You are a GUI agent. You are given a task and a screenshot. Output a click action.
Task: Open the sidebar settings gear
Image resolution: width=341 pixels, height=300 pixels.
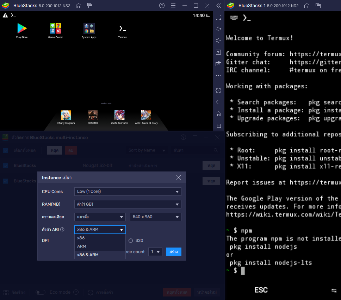click(x=218, y=90)
